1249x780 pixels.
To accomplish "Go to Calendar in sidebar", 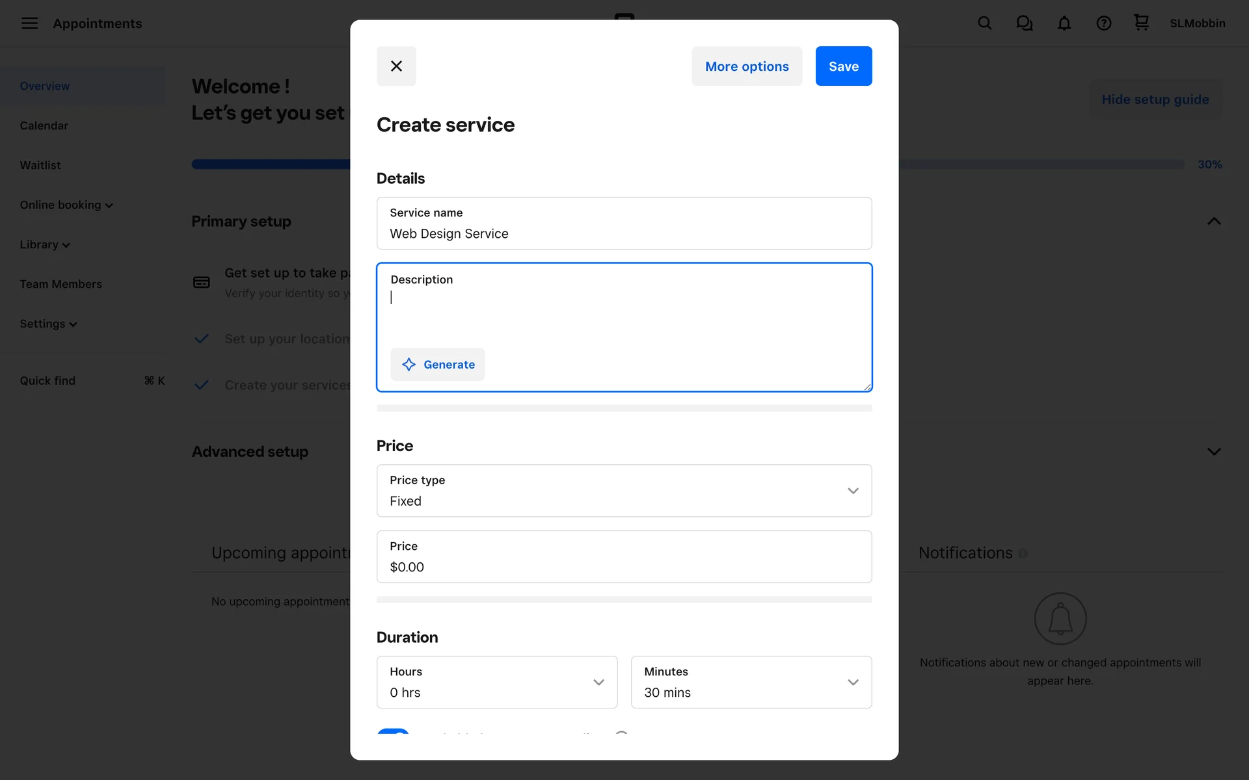I will [44, 125].
